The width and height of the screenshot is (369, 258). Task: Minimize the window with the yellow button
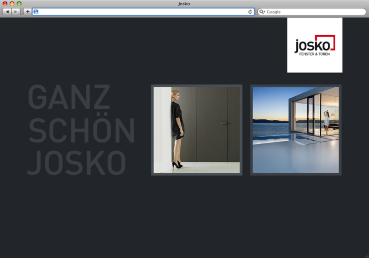point(12,4)
